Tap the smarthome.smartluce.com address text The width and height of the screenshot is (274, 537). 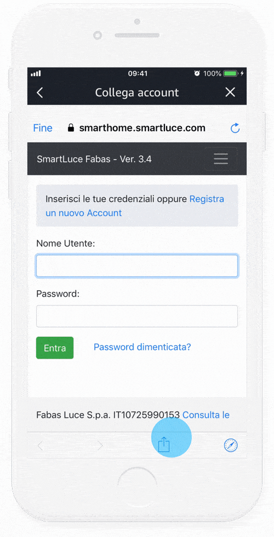(x=142, y=128)
